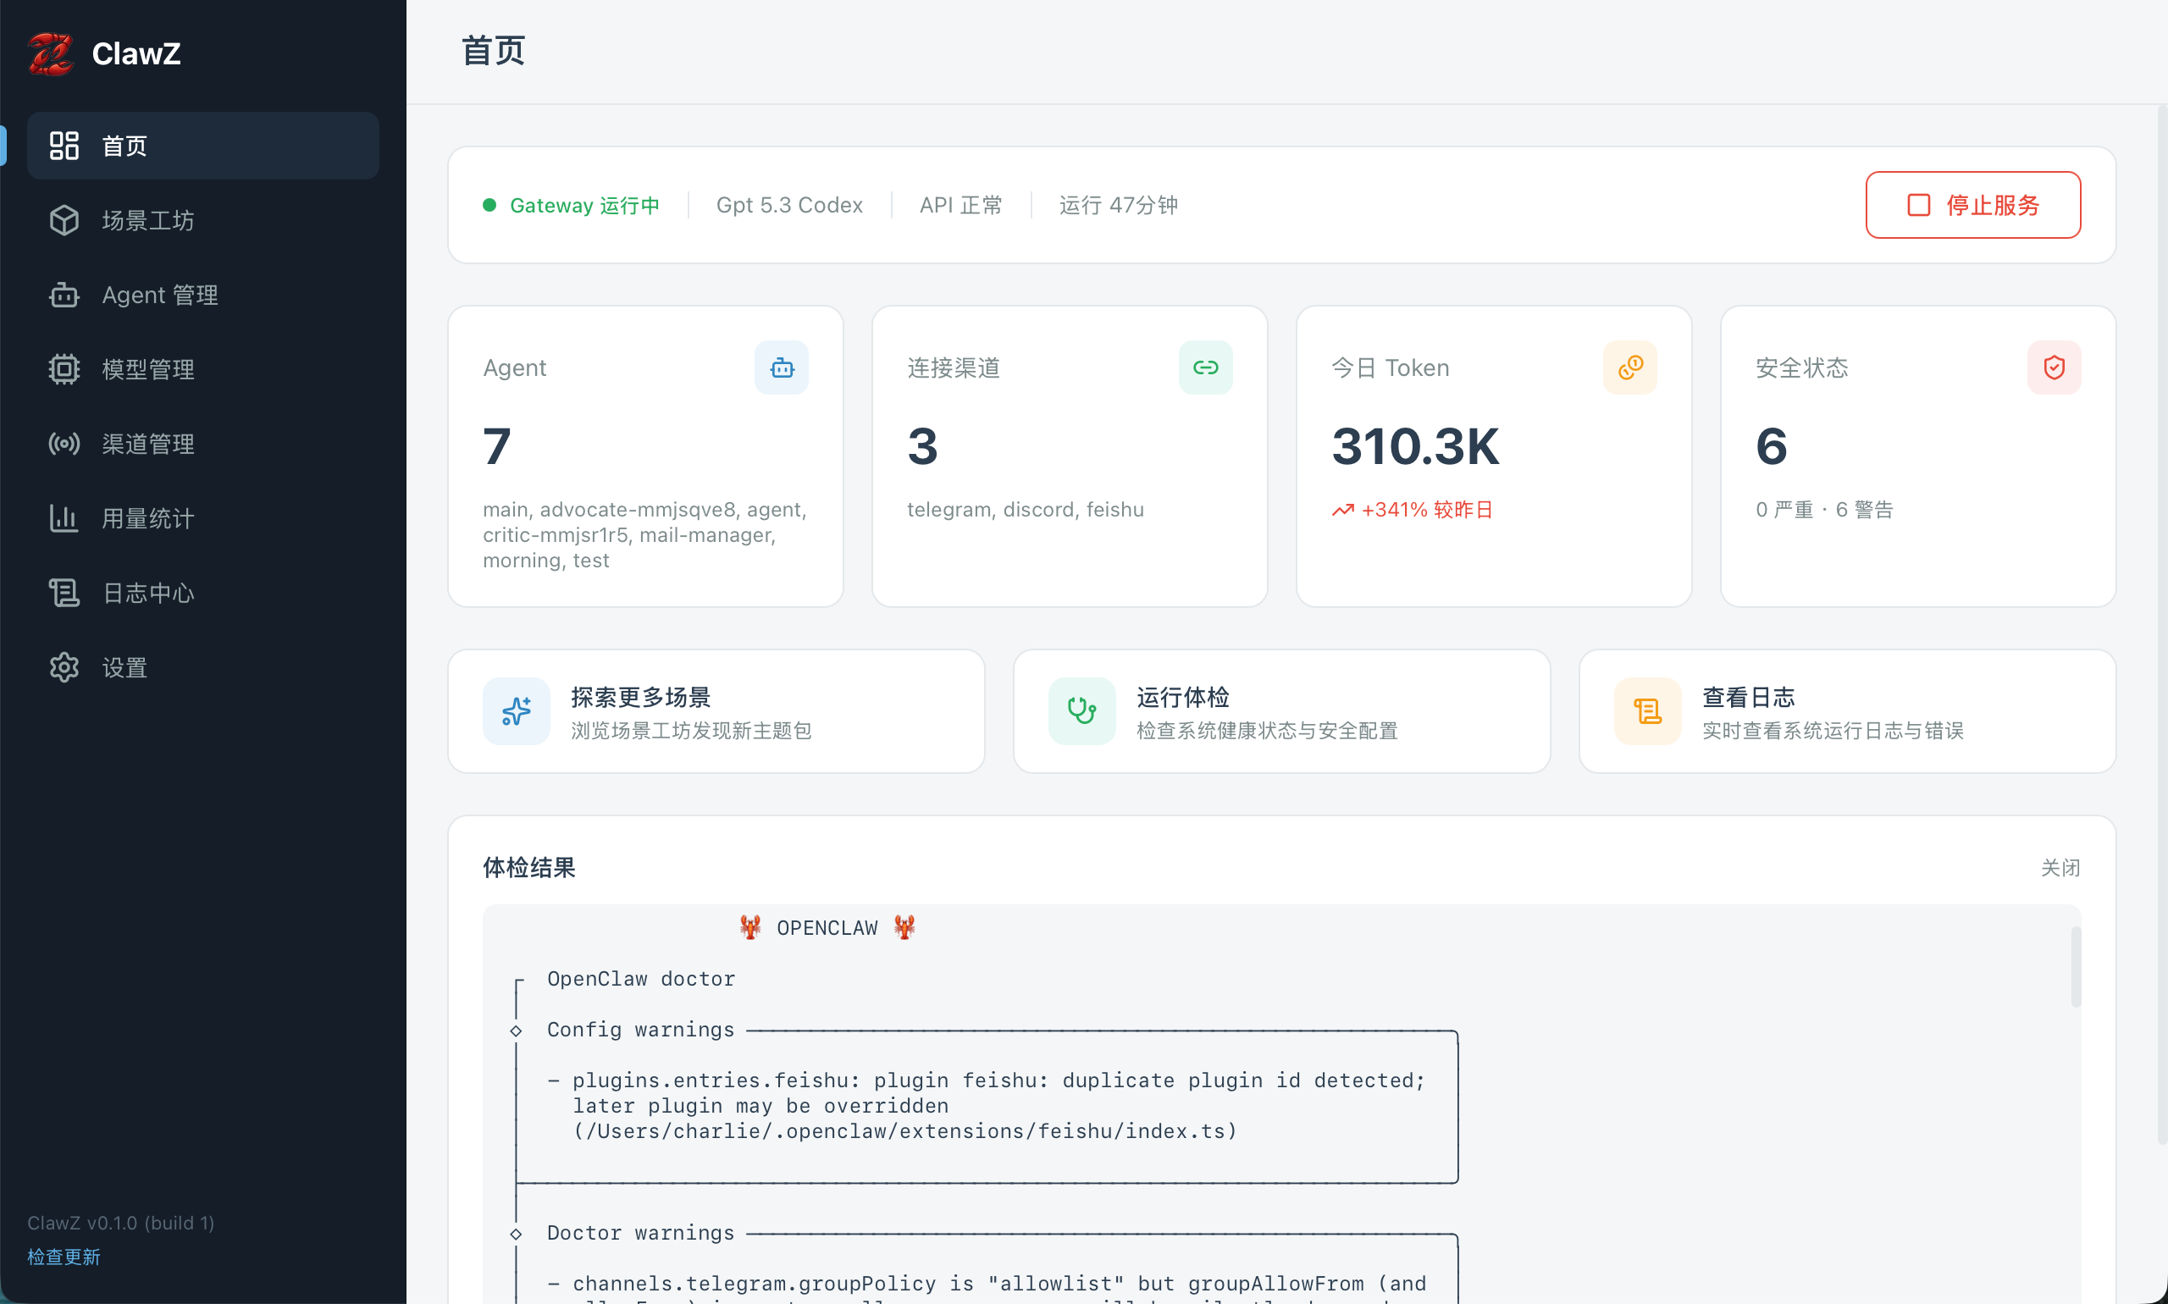Click the orange coins icon on 今日 Token card
This screenshot has width=2168, height=1304.
[1629, 367]
